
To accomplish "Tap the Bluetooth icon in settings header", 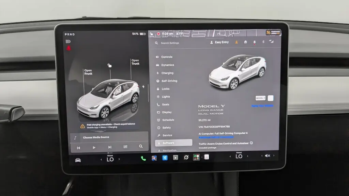I will pos(263,42).
